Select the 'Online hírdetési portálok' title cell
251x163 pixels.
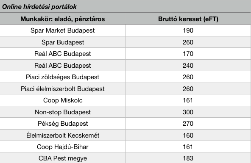[126, 6]
